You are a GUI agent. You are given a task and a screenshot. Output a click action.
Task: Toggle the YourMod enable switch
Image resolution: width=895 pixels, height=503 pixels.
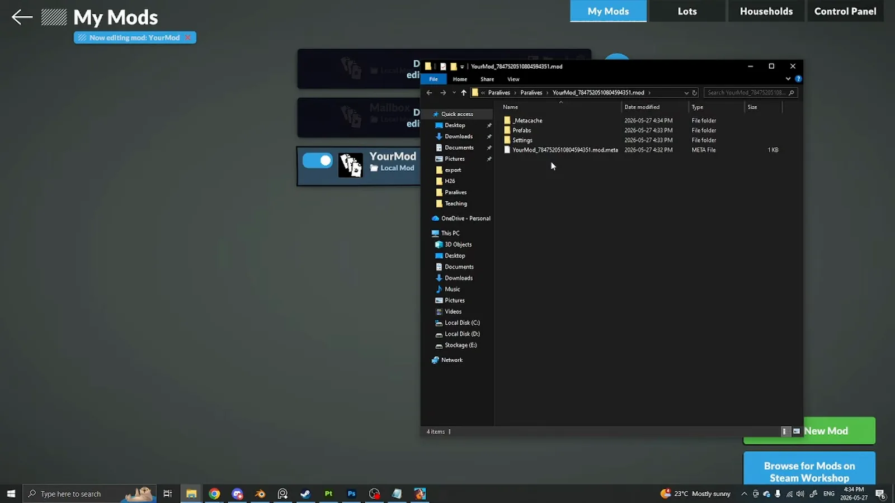coord(318,161)
